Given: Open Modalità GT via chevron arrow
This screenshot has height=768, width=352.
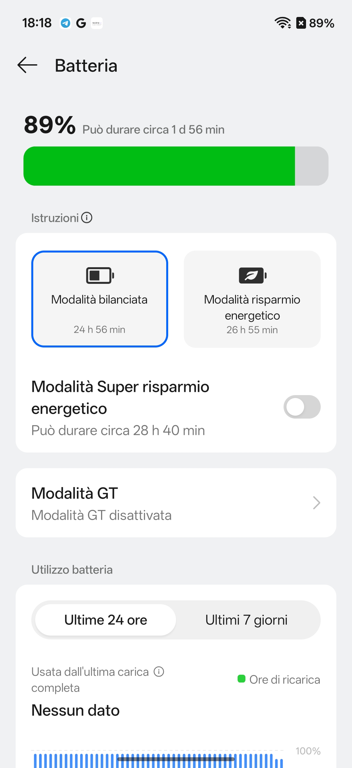Looking at the screenshot, I should click(316, 503).
